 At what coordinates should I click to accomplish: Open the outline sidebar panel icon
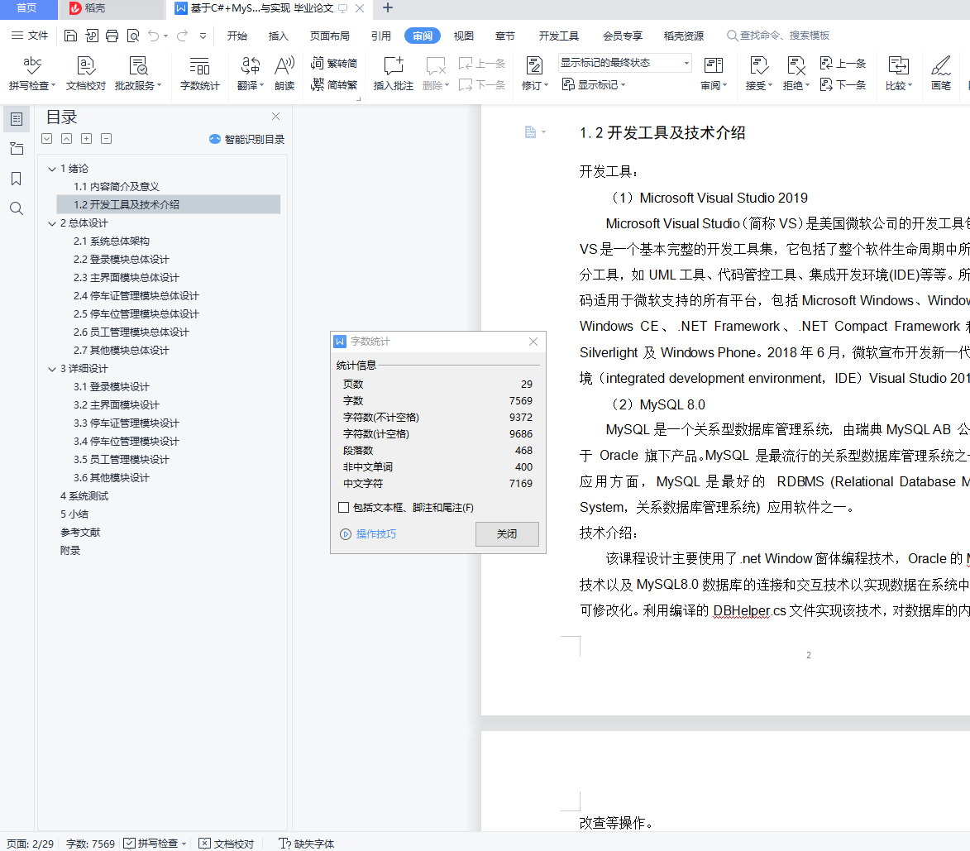tap(17, 119)
